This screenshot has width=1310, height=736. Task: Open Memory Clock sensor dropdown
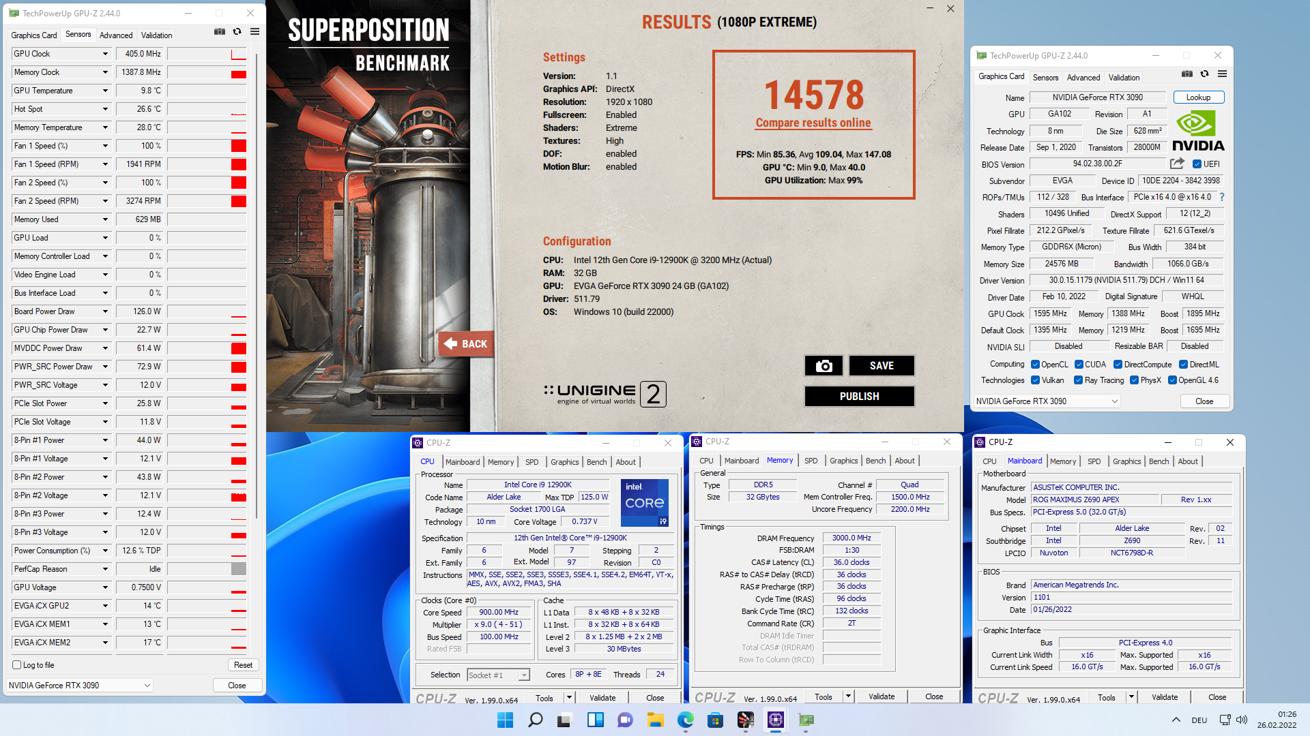(x=105, y=72)
